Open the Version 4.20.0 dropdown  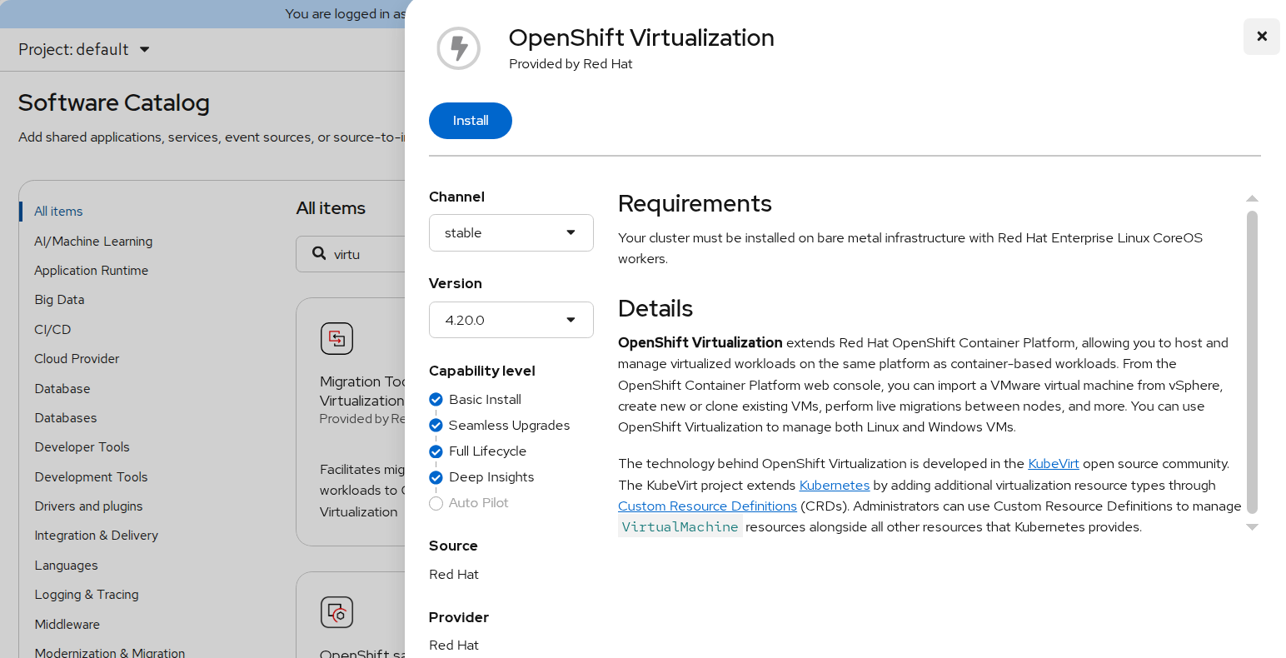point(511,320)
